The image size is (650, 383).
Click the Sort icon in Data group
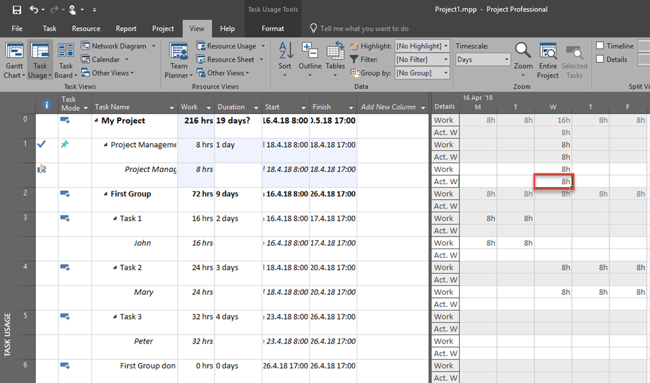pos(284,57)
